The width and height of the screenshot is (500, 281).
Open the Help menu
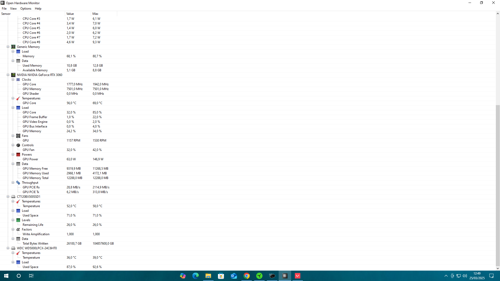[38, 9]
